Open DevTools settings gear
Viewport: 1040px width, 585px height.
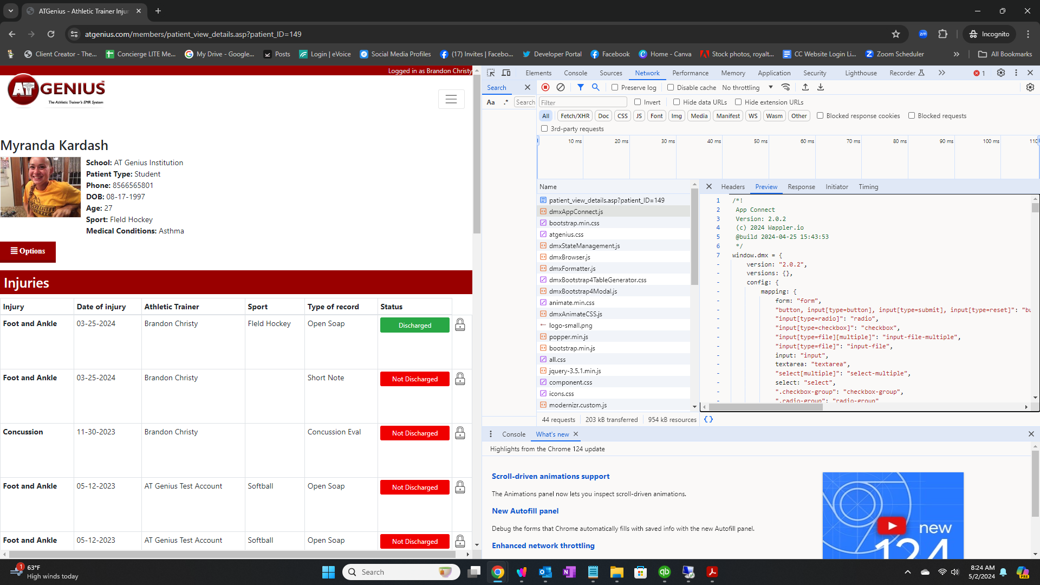coord(1001,73)
